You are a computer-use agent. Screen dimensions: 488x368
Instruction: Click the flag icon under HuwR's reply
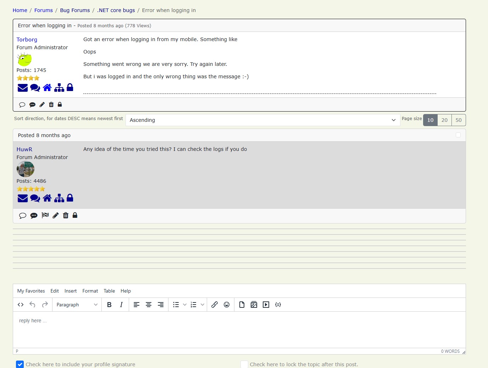(x=45, y=215)
